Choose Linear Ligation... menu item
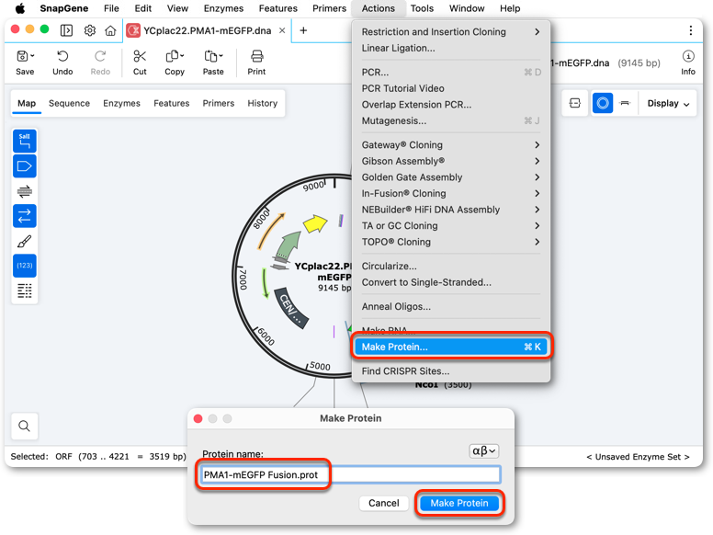The height and width of the screenshot is (535, 713). 450,48
